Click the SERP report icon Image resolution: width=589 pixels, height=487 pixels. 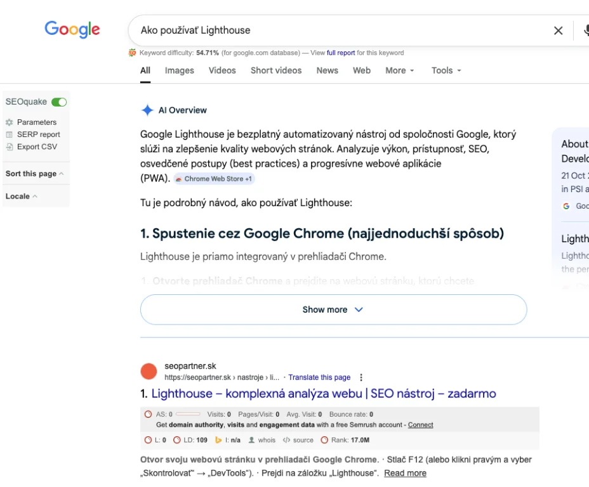click(x=10, y=134)
